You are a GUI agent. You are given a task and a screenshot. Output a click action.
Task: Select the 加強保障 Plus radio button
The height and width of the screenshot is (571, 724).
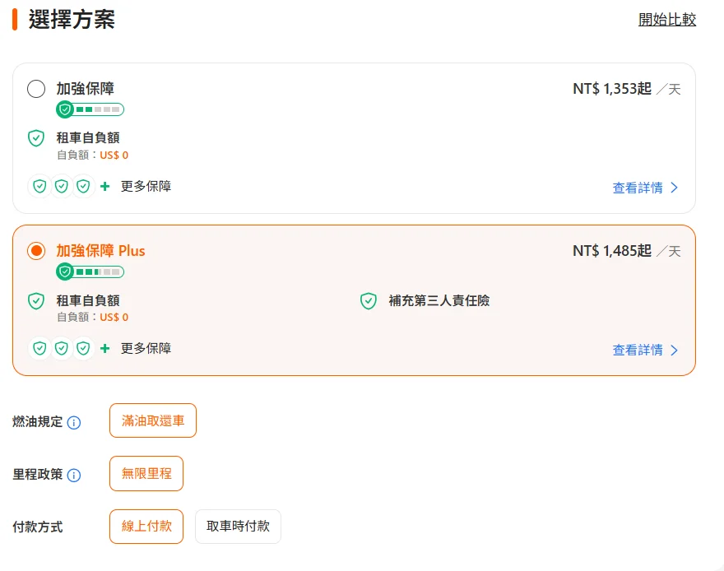[x=36, y=251]
